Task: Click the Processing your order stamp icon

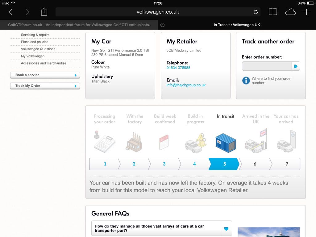Action: point(104,141)
